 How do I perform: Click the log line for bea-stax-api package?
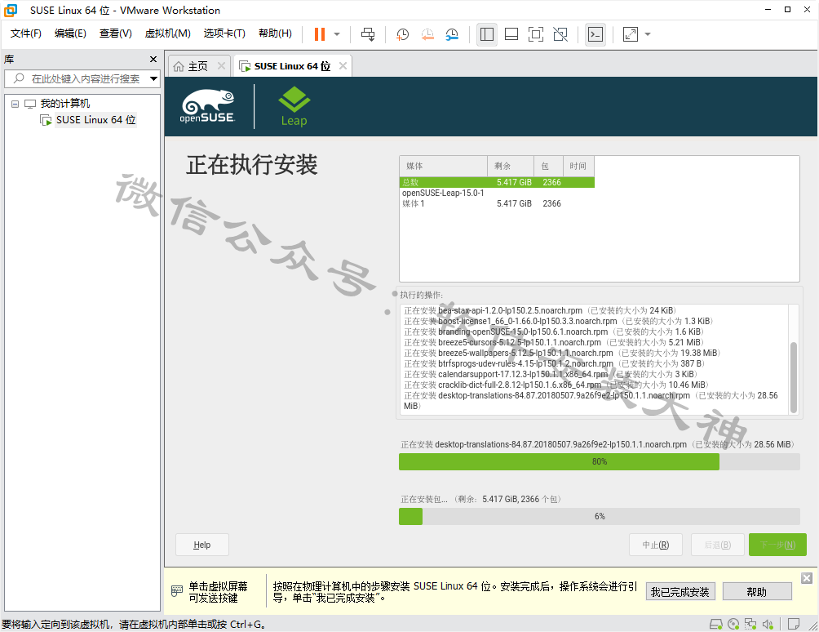tap(539, 310)
